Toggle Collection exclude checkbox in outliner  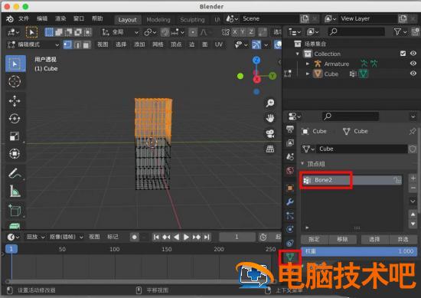pyautogui.click(x=403, y=54)
